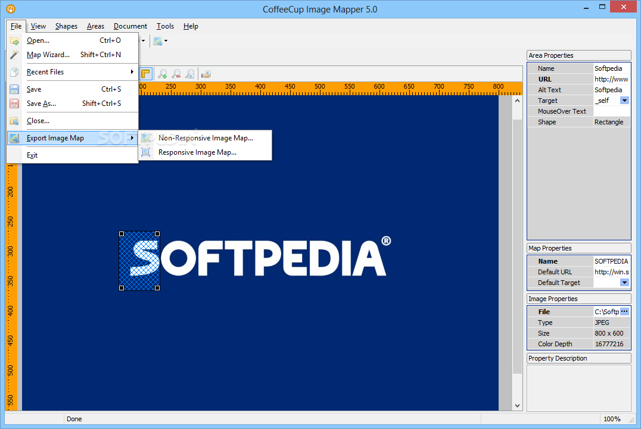
Task: Click the Shape value 'Rectangle'
Action: tap(612, 121)
